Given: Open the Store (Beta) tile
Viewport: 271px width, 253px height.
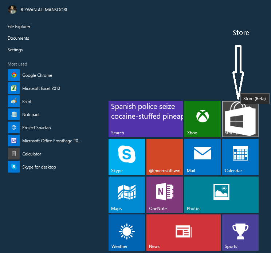Looking at the screenshot, I should [240, 119].
